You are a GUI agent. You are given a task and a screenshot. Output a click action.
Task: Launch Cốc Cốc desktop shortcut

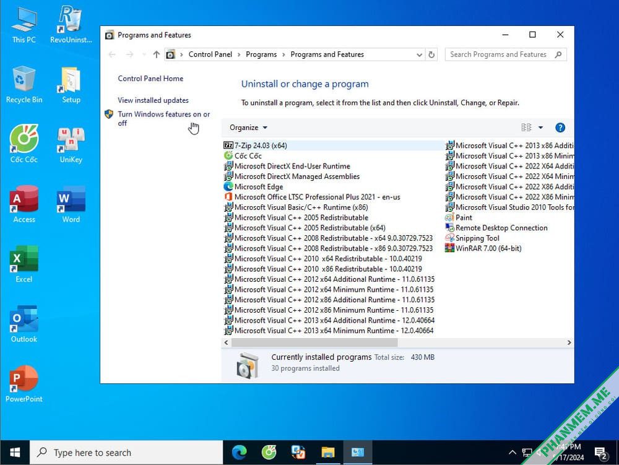[24, 144]
